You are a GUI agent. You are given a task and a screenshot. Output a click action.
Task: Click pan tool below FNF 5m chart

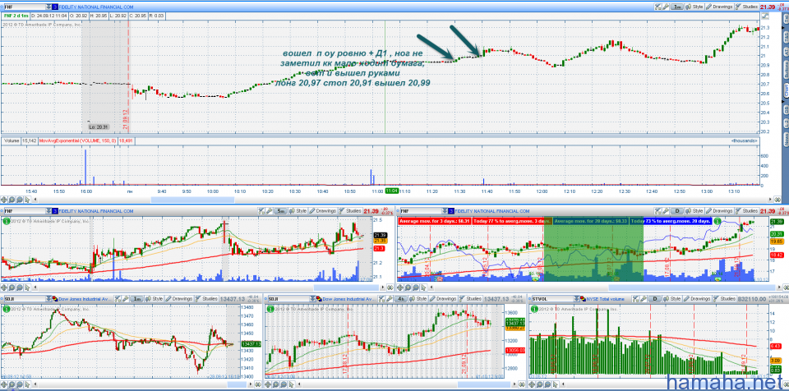click(4, 287)
